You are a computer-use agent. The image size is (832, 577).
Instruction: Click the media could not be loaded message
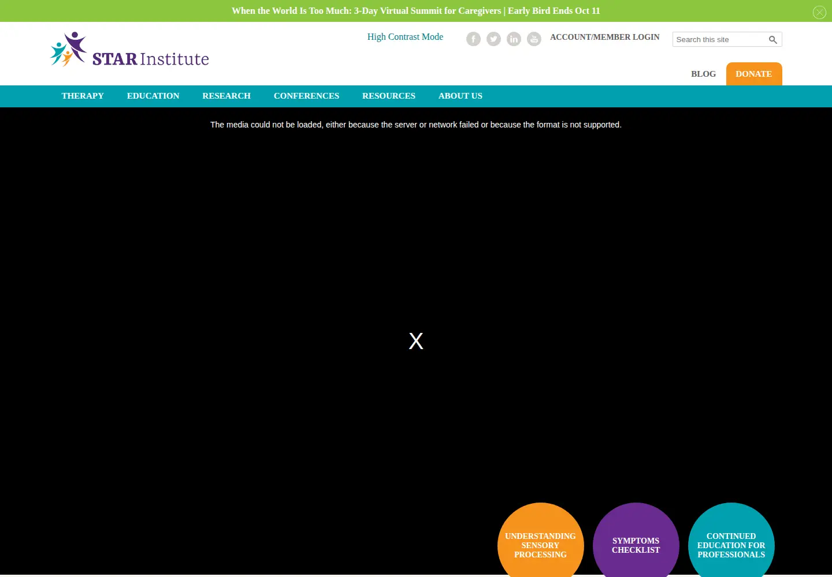416,125
